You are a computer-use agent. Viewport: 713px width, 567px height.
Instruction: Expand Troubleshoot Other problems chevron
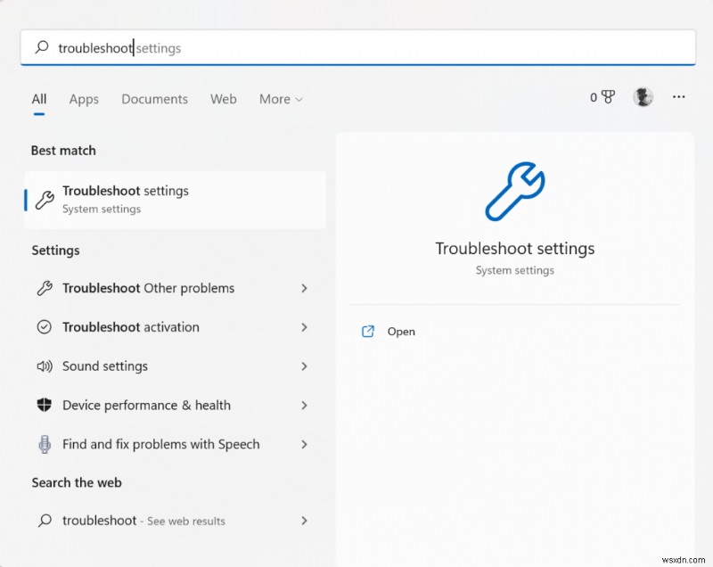(x=304, y=288)
